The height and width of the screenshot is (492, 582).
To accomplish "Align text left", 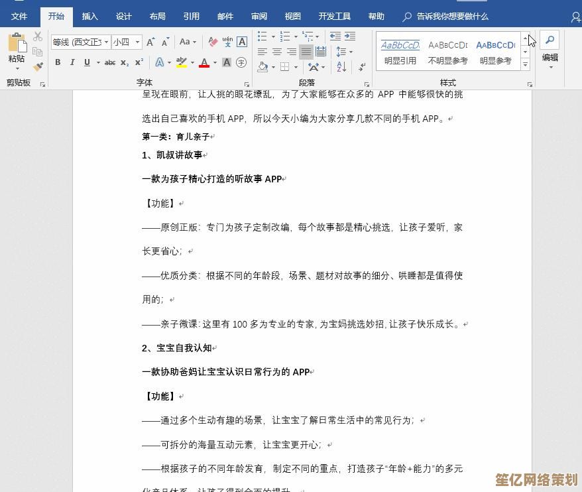I will tap(262, 52).
